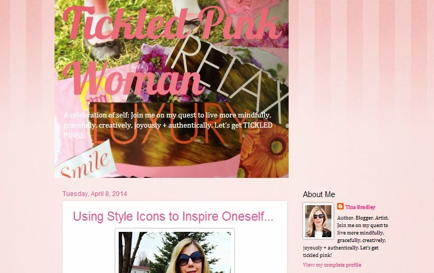The width and height of the screenshot is (434, 273).
Task: Click the orange Blogger icon beside Tina Bradley
Action: [340, 206]
